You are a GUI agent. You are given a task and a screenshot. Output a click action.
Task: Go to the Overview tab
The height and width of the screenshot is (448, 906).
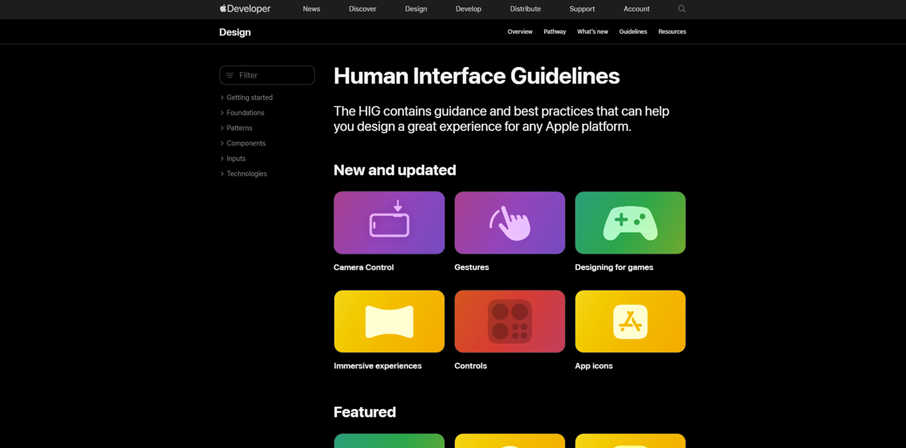[519, 31]
